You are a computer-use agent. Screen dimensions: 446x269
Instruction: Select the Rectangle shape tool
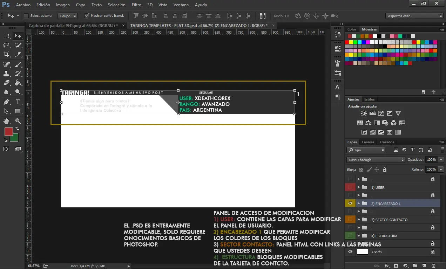[18, 111]
